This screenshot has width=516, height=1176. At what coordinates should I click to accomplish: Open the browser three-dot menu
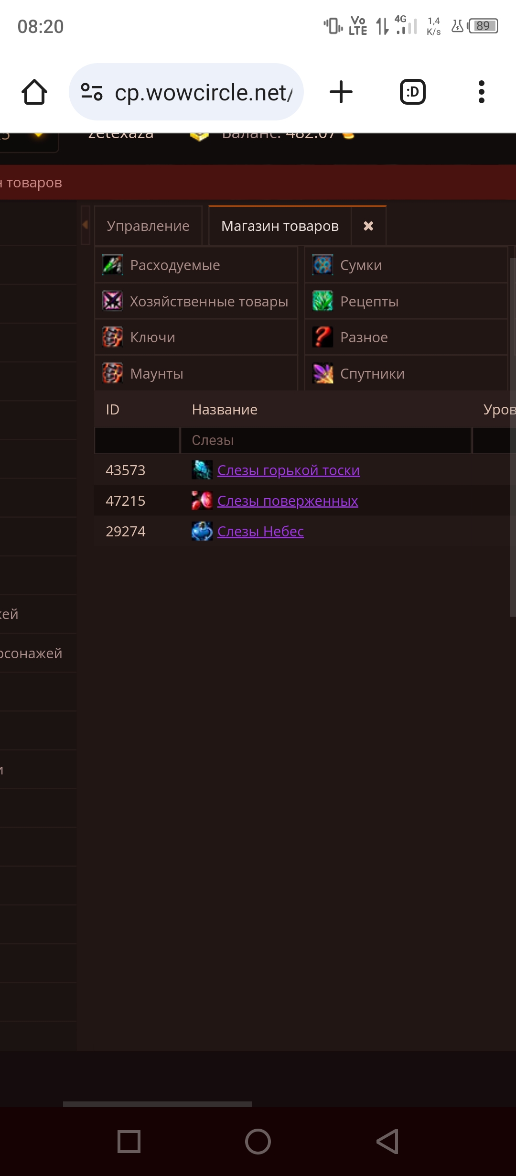481,92
